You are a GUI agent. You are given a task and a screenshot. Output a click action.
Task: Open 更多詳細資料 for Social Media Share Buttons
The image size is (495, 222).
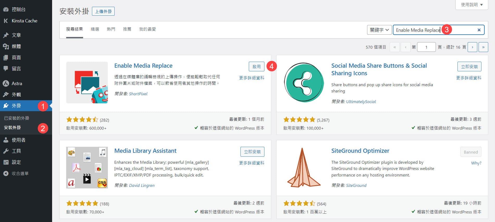pyautogui.click(x=469, y=78)
